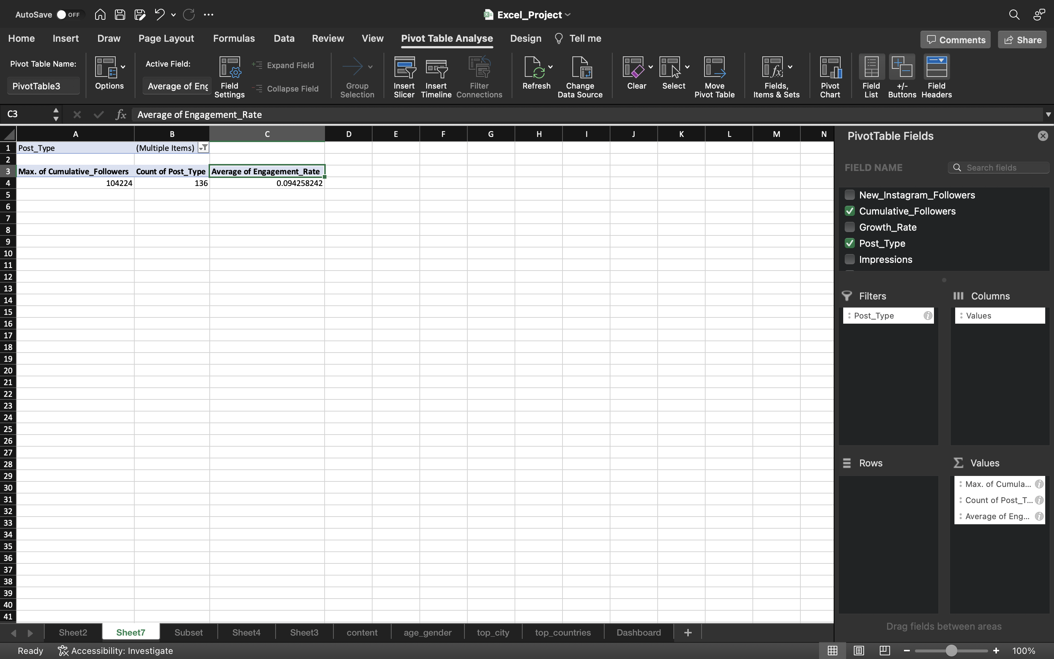1054x659 pixels.
Task: Toggle the Post_Type field checkbox
Action: coord(849,243)
